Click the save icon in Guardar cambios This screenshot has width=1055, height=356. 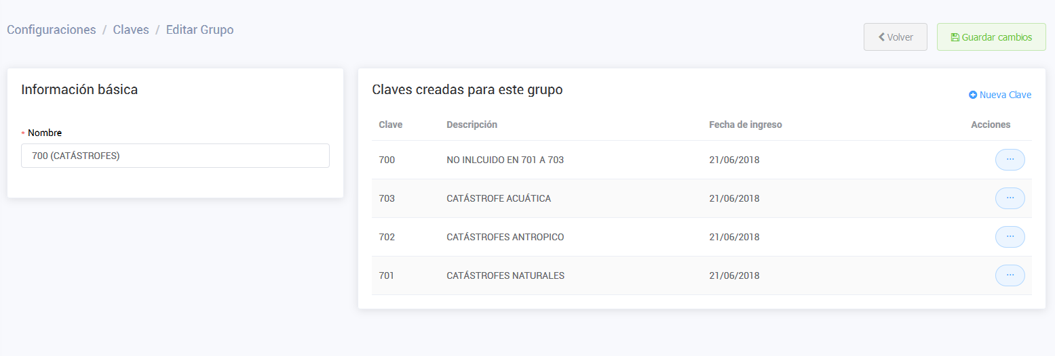tap(955, 37)
